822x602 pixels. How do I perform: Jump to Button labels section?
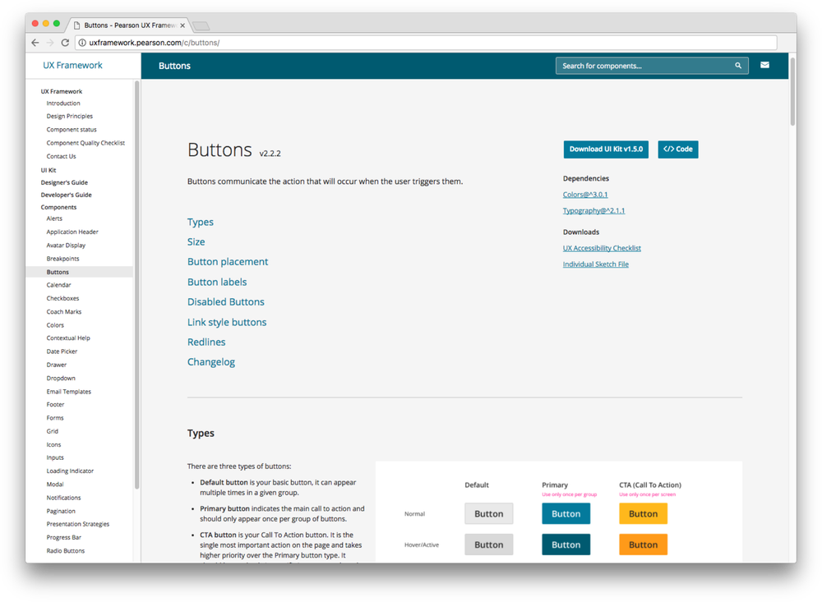click(x=217, y=282)
